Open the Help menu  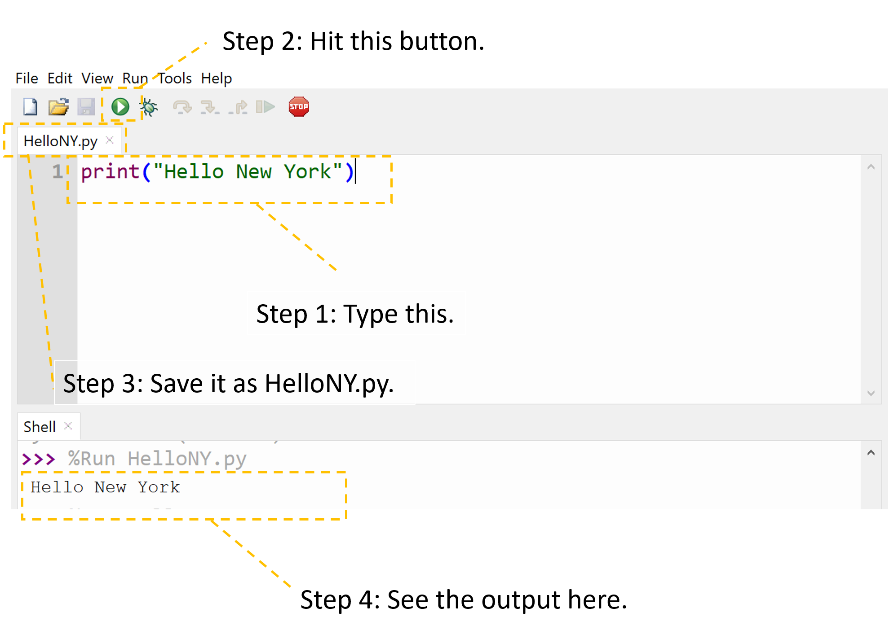pyautogui.click(x=217, y=78)
